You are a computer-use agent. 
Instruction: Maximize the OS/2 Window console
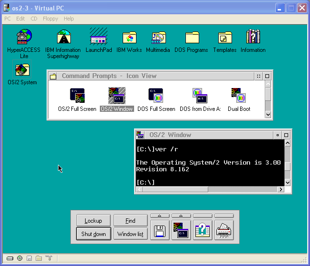point(286,135)
